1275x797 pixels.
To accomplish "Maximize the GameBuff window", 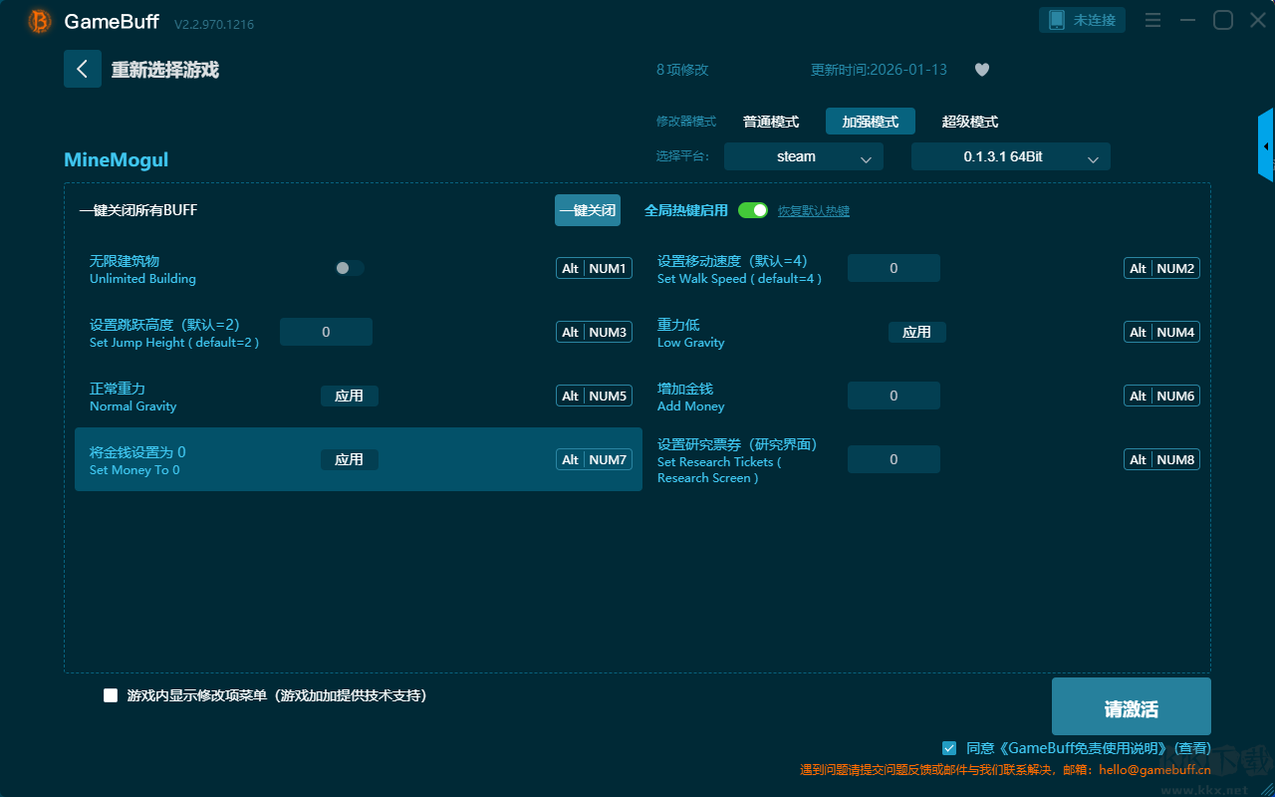I will (x=1222, y=21).
